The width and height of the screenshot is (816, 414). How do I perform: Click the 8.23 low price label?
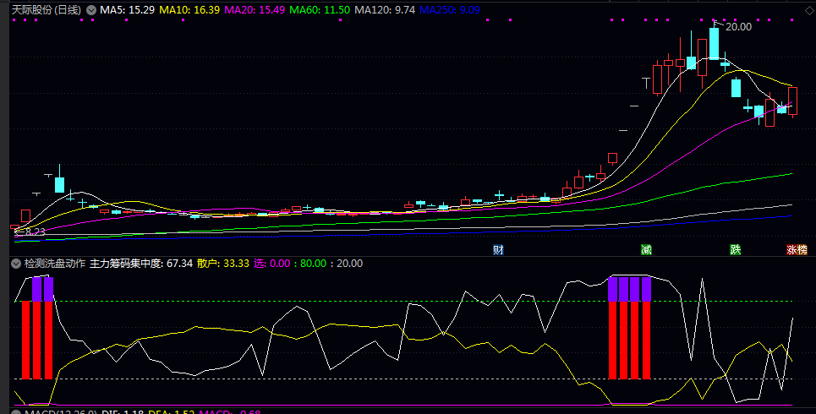click(35, 232)
